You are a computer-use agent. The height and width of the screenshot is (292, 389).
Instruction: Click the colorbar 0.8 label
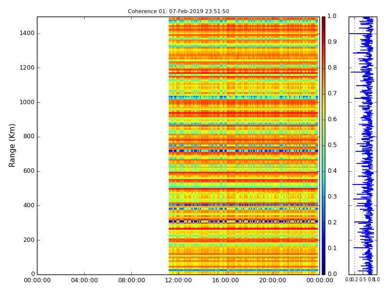click(x=332, y=68)
